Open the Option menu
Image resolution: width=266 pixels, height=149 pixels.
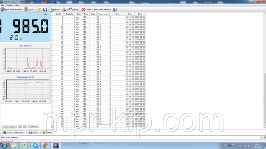(10, 5)
